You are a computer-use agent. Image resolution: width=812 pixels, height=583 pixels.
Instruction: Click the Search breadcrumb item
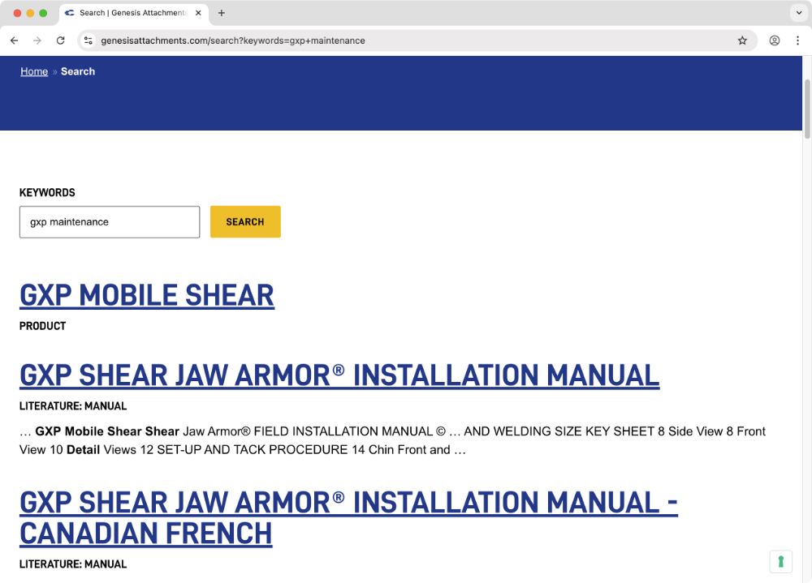coord(77,71)
